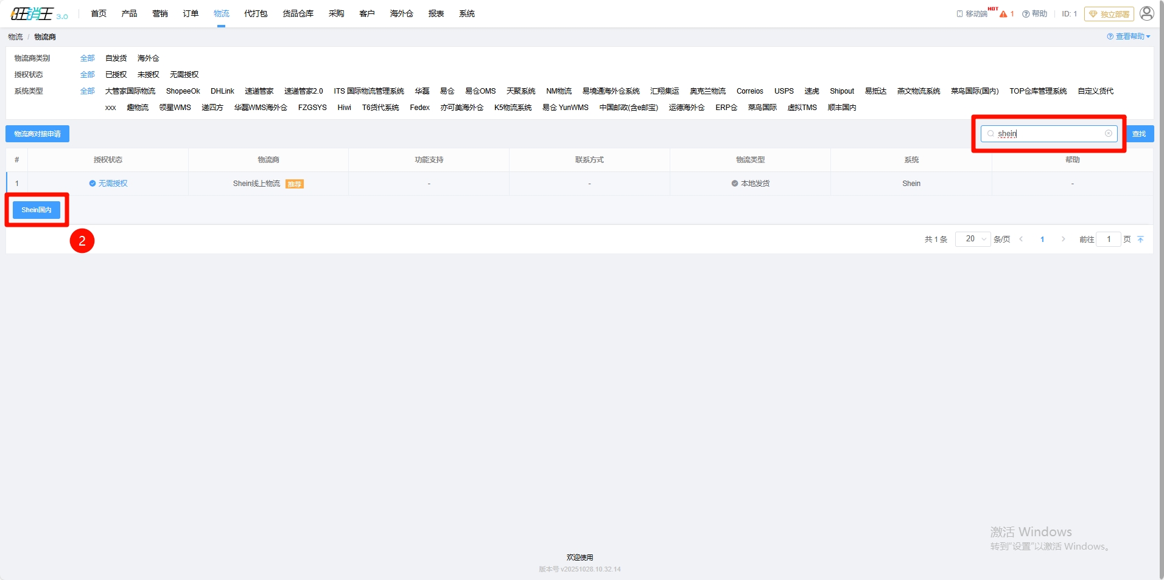Click the user avatar icon
The image size is (1164, 580).
tap(1146, 13)
